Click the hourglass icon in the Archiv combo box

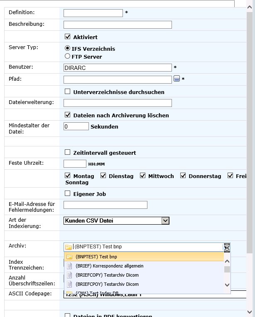coord(227,248)
